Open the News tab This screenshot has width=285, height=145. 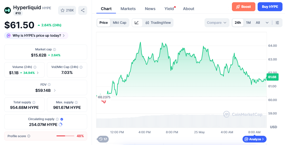tap(150, 9)
